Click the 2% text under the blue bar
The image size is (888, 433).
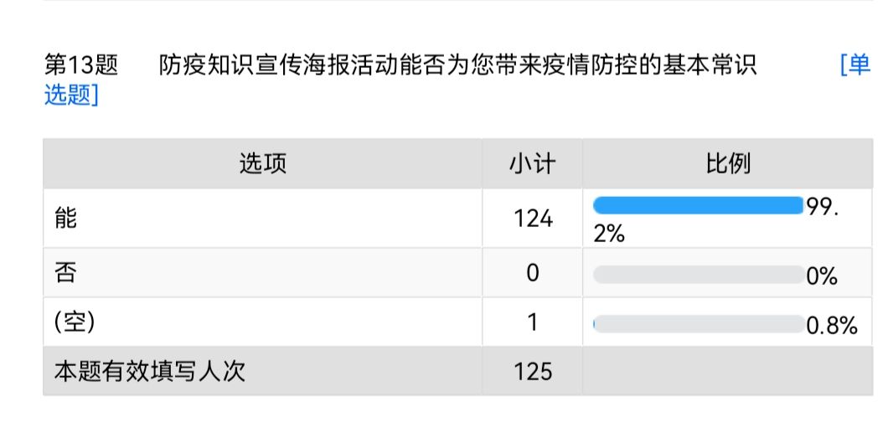(x=609, y=234)
